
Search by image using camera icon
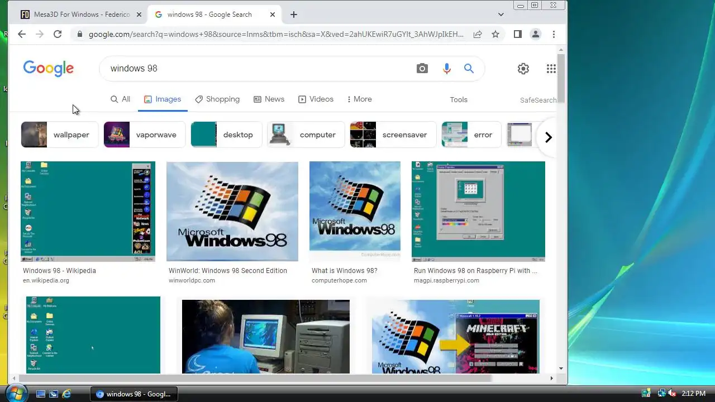(x=422, y=68)
